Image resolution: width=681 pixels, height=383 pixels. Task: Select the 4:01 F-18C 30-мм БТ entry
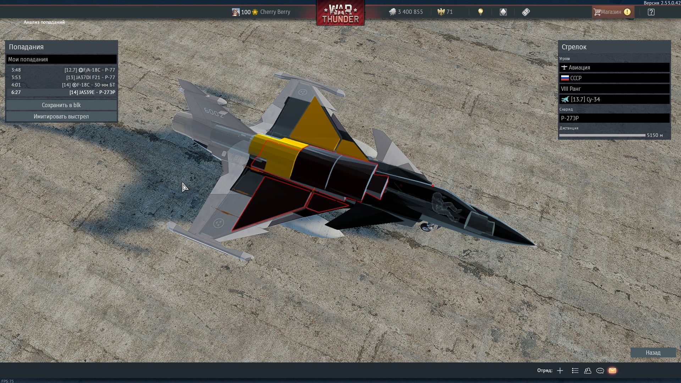(x=61, y=85)
